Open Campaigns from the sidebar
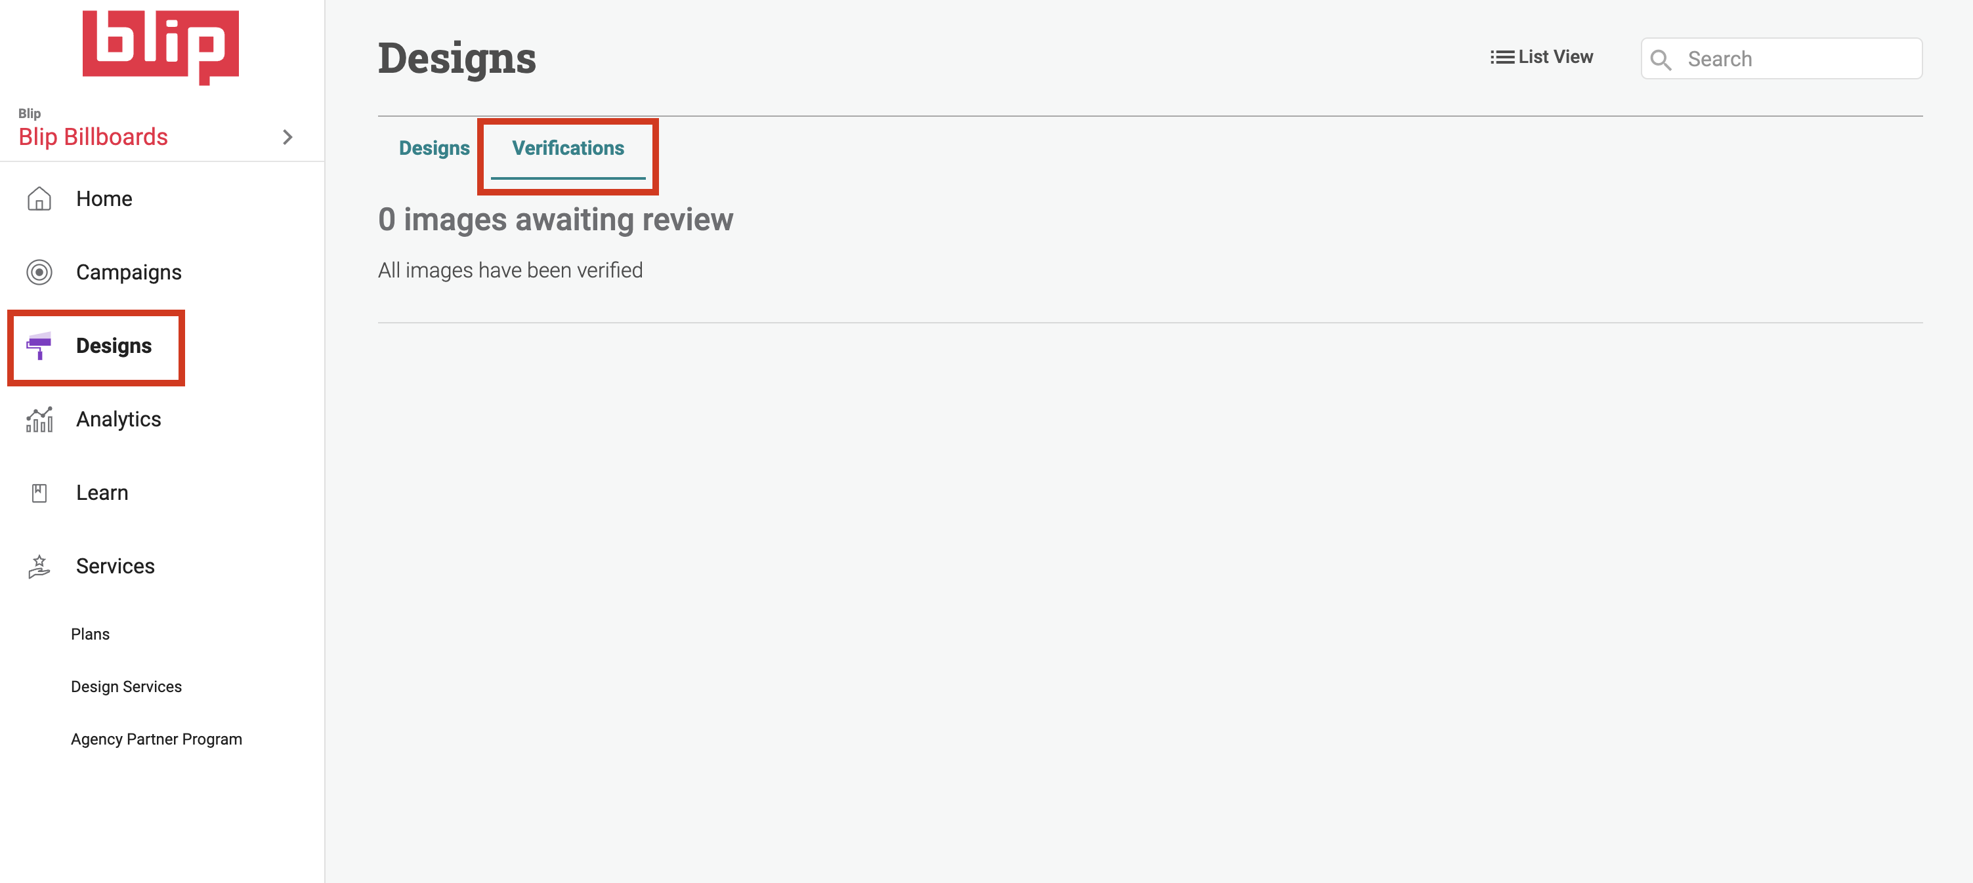1973x883 pixels. coord(129,273)
